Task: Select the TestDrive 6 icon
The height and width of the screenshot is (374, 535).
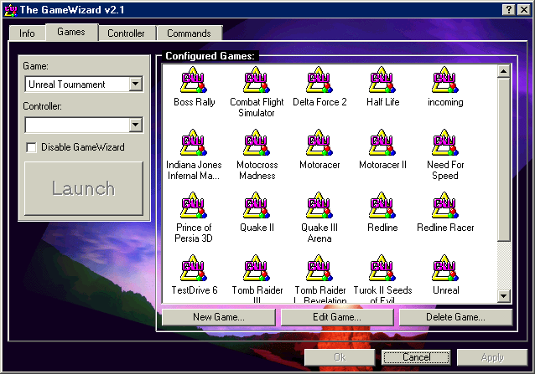Action: coord(194,268)
